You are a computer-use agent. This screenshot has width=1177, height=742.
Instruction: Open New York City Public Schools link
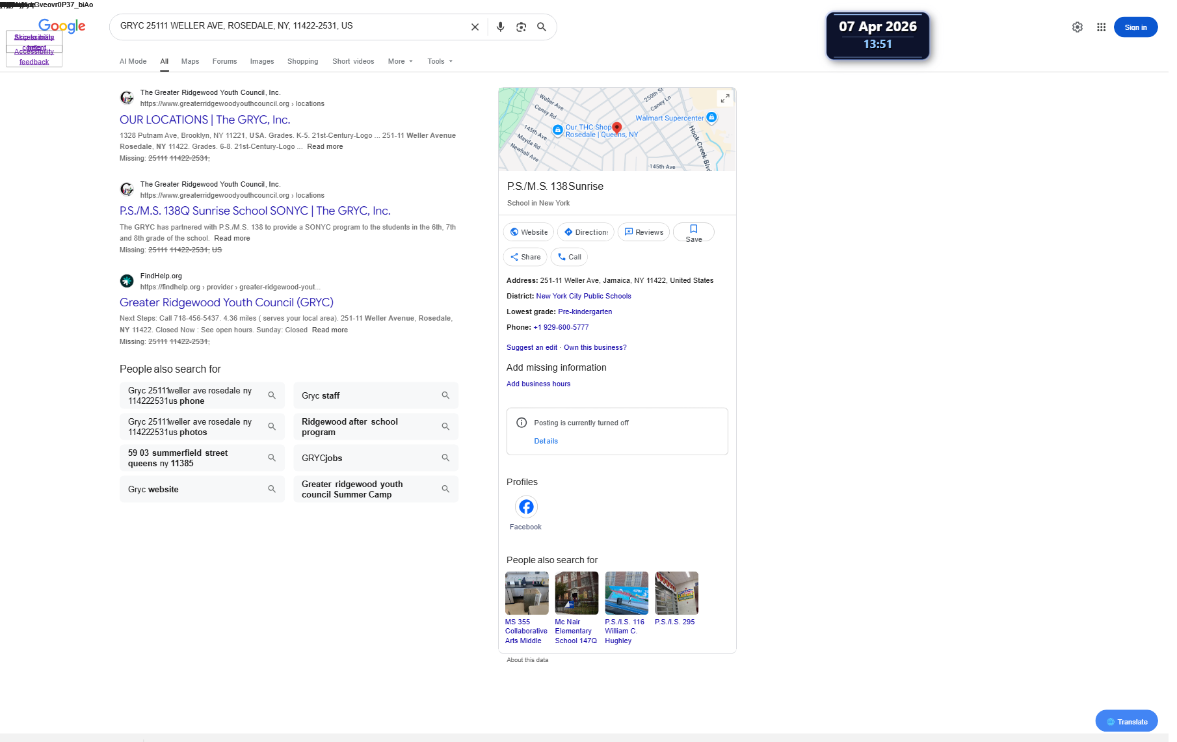pos(583,297)
